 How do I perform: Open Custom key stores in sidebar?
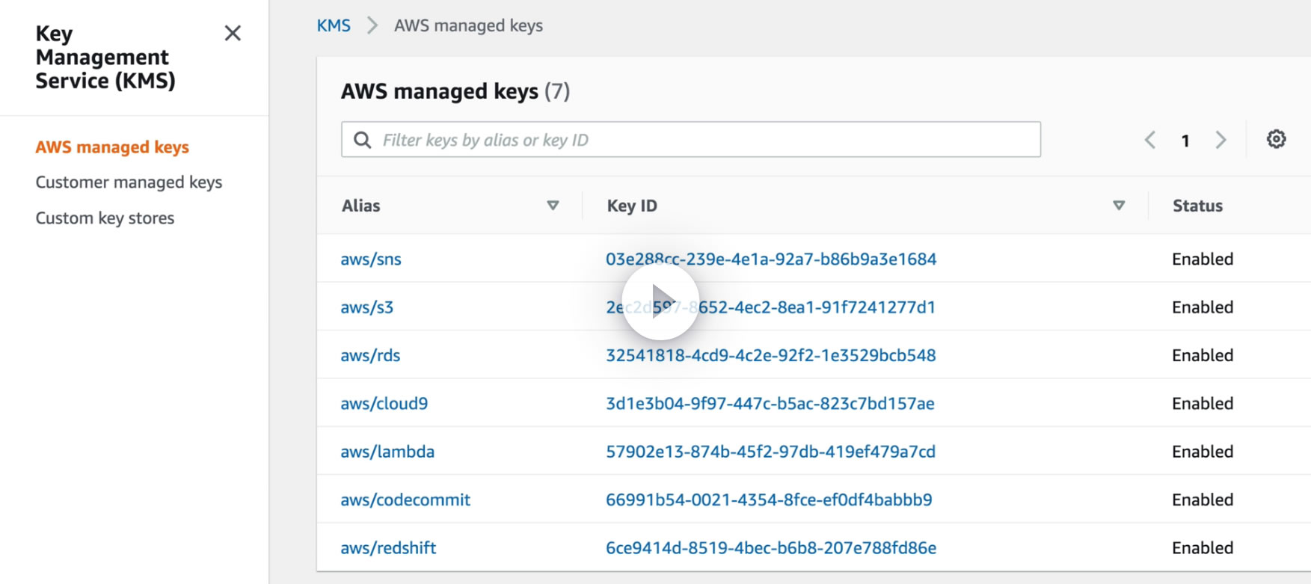tap(105, 218)
